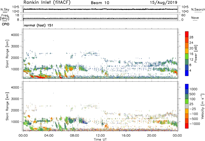Screen dimensions: 205x141
Task: Click the 'Freq. [MHz]' label
Action: [x=5, y=17]
